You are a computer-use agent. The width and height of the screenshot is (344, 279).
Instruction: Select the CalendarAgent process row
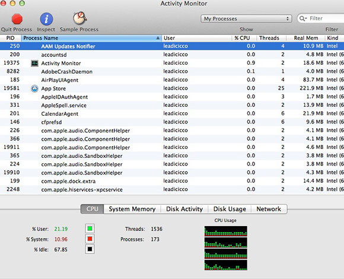(172, 113)
